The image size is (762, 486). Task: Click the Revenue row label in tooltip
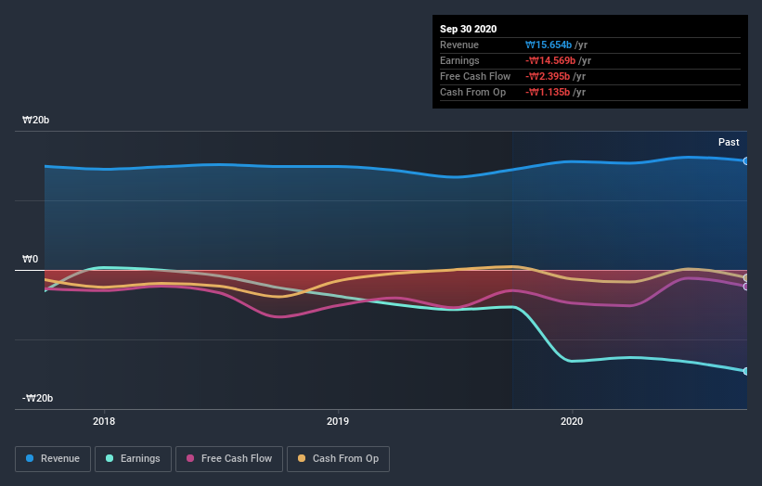(x=459, y=45)
